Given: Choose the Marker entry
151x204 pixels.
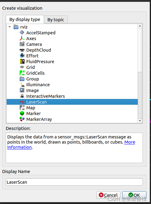Looking at the screenshot, I should pos(34,114).
